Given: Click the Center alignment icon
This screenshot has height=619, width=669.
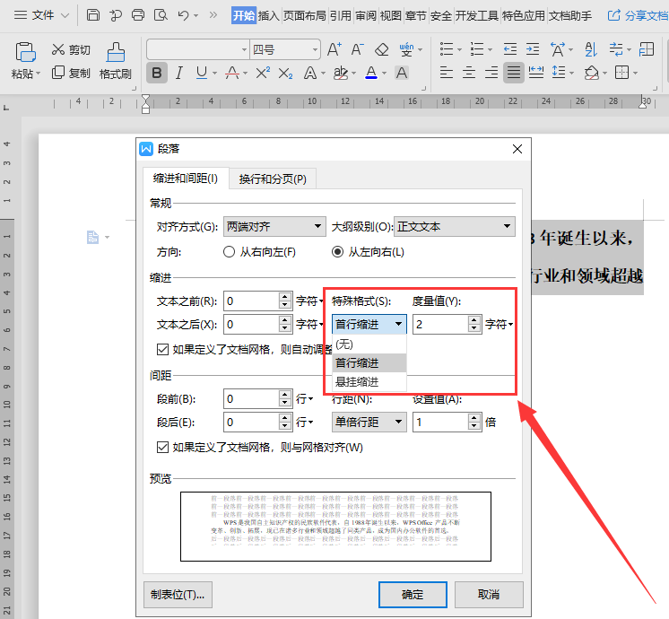Looking at the screenshot, I should pyautogui.click(x=468, y=73).
